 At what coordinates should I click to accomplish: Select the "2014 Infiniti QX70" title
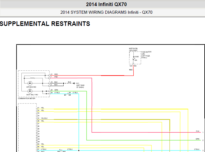[106, 5]
